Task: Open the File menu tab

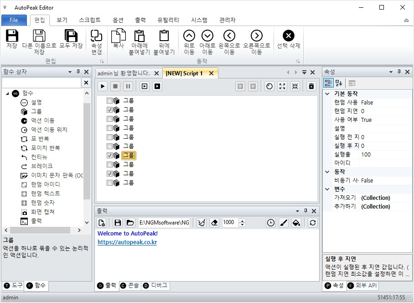Action: point(14,20)
